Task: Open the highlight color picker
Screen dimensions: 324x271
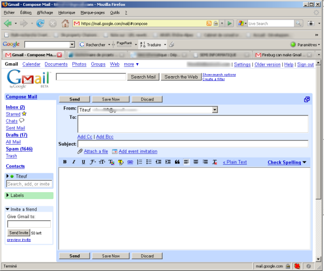Action: click(x=120, y=162)
